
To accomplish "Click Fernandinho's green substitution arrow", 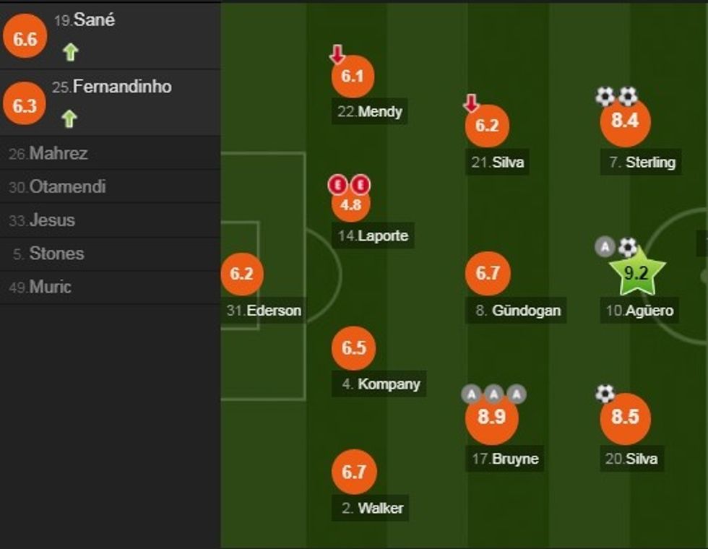I will click(x=69, y=118).
